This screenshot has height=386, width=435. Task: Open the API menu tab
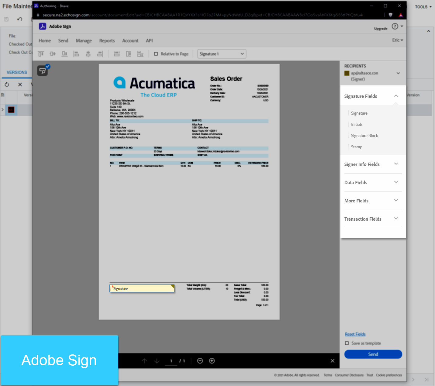(149, 41)
